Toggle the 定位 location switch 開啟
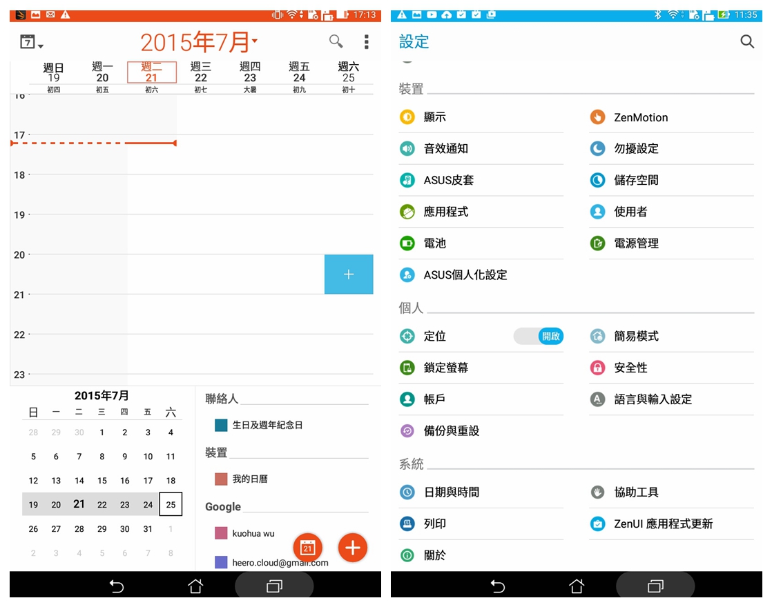Screen dimensions: 772x607 tap(539, 336)
